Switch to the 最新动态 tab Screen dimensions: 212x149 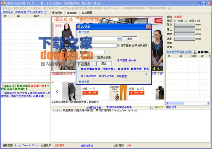pyautogui.click(x=72, y=13)
